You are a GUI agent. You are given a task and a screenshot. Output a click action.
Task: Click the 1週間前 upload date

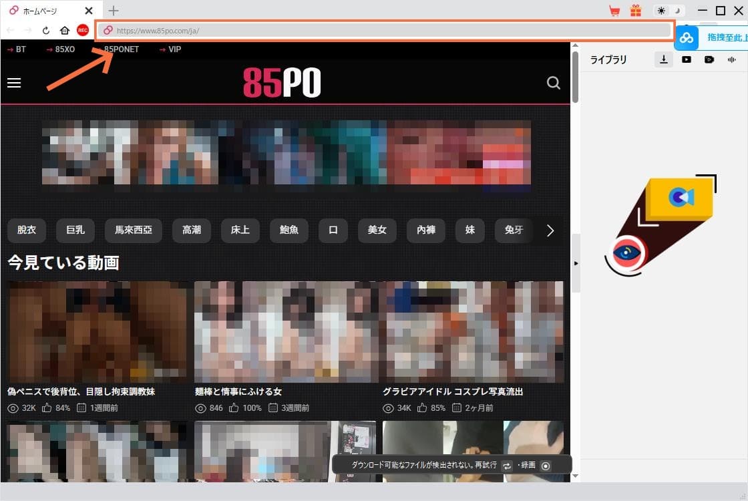[x=104, y=408]
